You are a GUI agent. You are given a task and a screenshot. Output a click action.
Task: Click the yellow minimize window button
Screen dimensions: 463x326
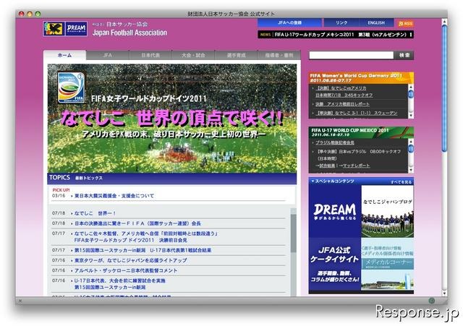[x=30, y=14]
